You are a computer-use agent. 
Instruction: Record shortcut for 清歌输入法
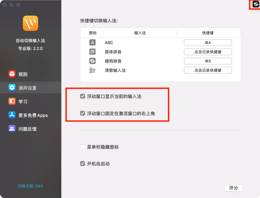208,70
